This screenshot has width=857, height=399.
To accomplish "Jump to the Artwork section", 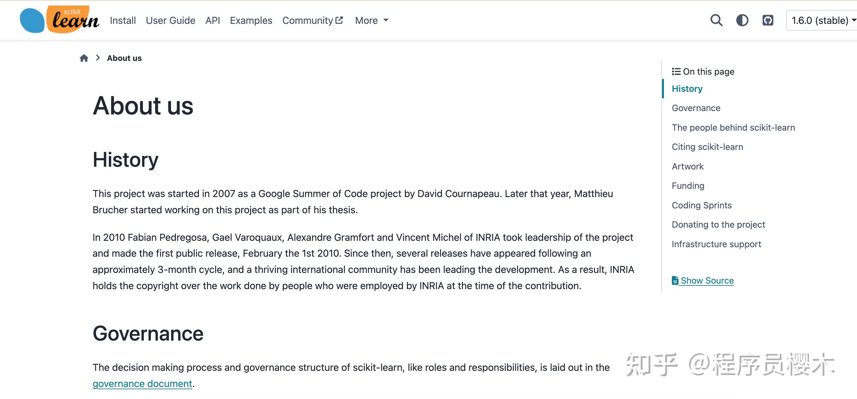I will [x=688, y=166].
